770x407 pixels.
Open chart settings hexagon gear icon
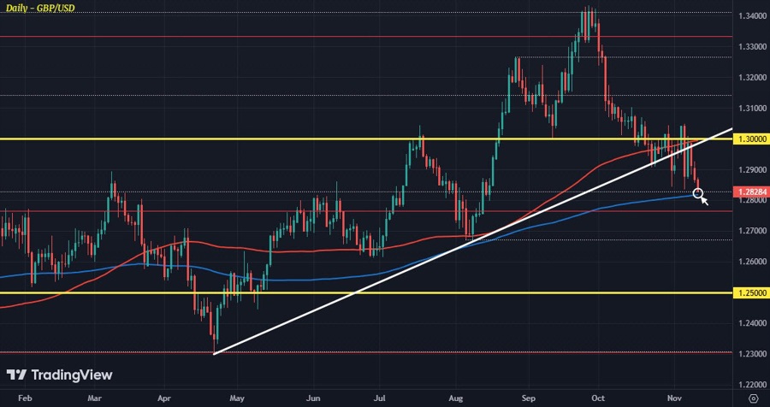pos(752,398)
